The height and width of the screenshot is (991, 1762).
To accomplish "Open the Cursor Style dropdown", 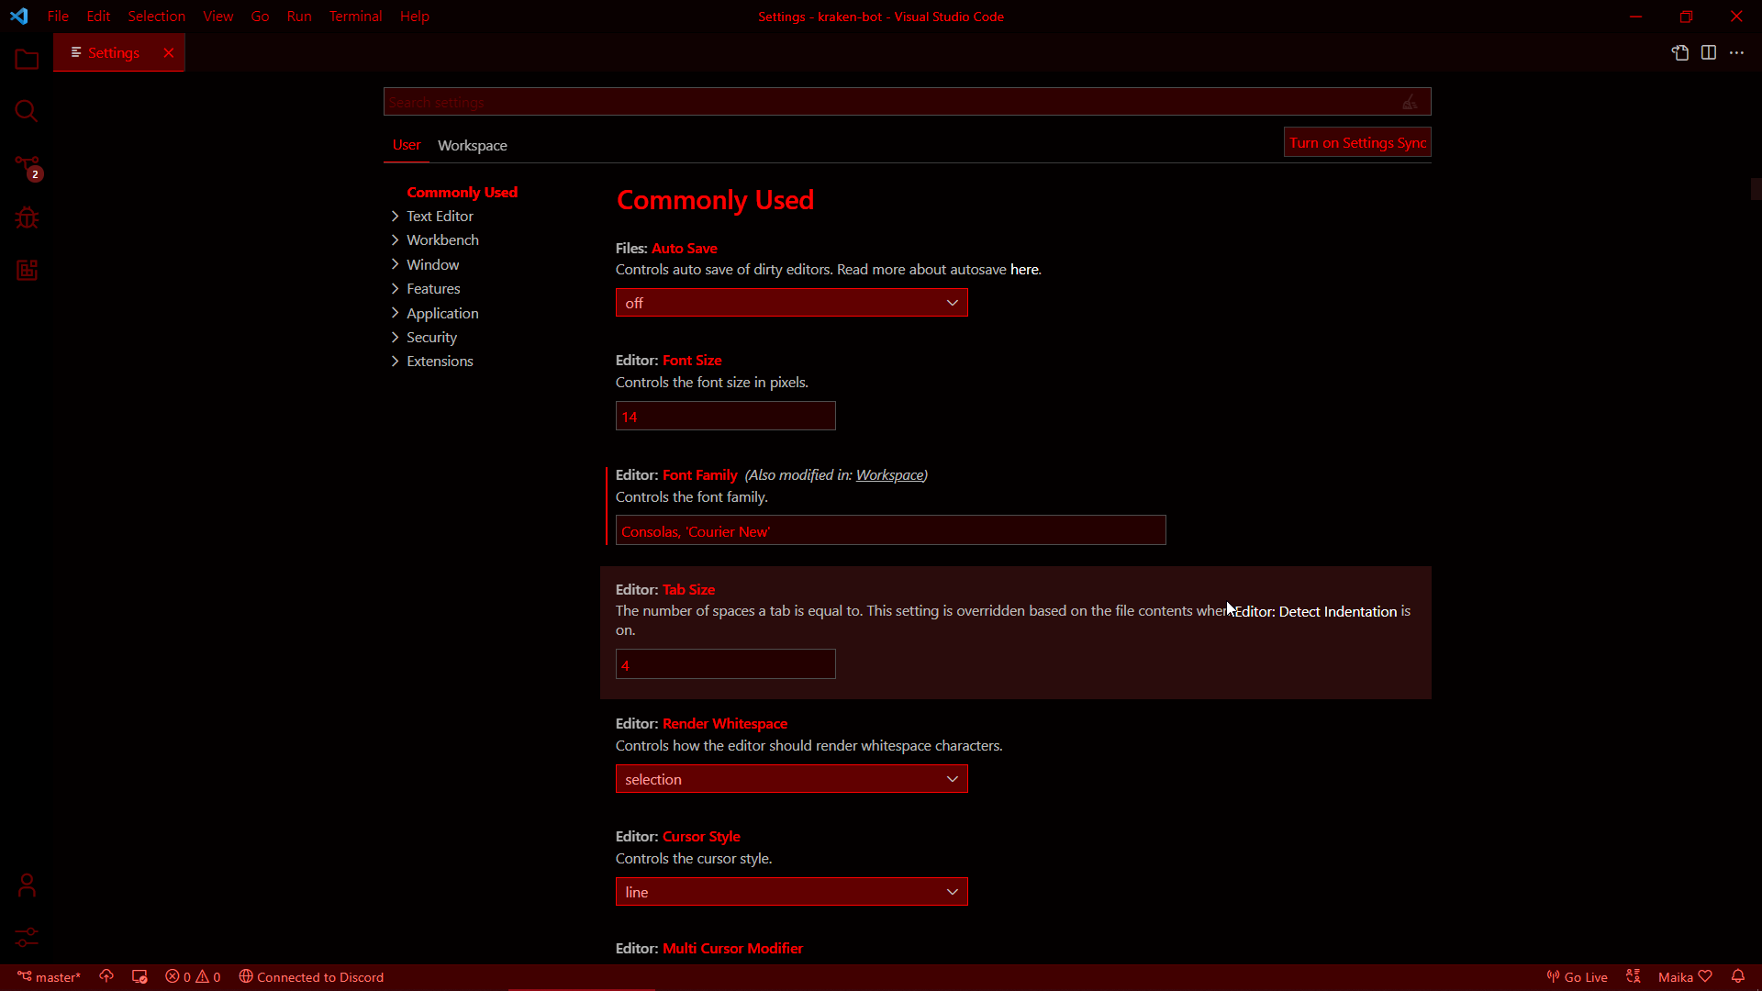I will coord(791,892).
